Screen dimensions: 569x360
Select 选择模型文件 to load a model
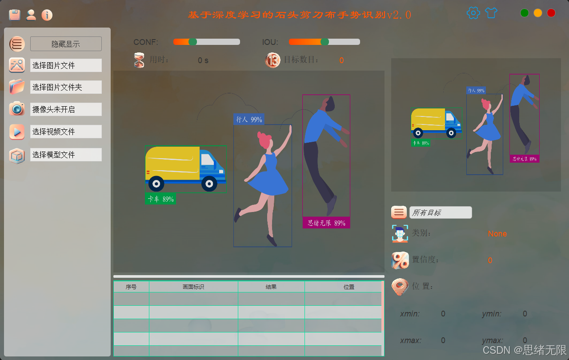click(66, 154)
